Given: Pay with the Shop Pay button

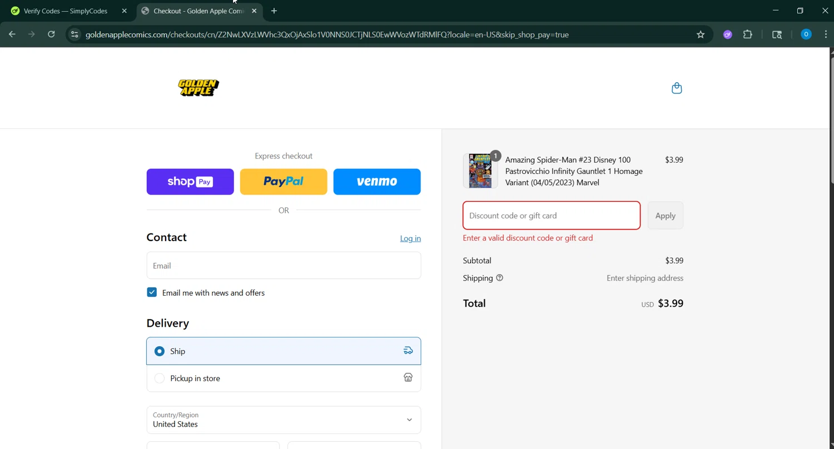Looking at the screenshot, I should click(190, 182).
